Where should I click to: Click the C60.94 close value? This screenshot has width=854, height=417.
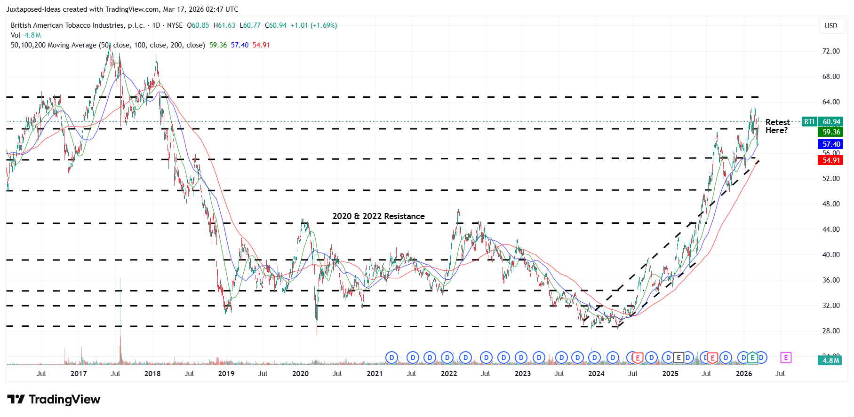pos(276,25)
